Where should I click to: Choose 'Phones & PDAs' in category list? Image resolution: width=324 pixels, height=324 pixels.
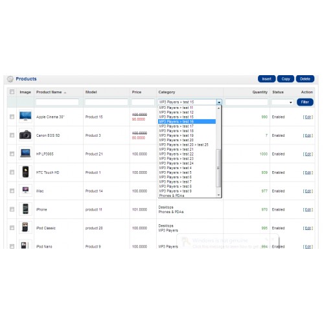(x=187, y=196)
